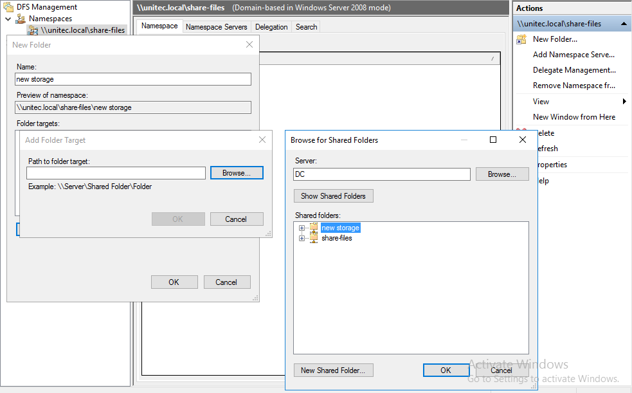The image size is (632, 393).
Task: Click New Shared Folder button
Action: click(x=333, y=370)
